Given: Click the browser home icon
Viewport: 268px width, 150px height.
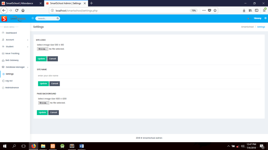Looking at the screenshot, I should tap(23, 10).
